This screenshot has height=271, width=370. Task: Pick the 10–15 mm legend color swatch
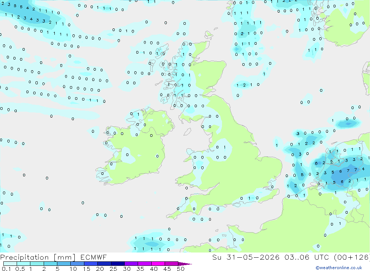pos(77,264)
